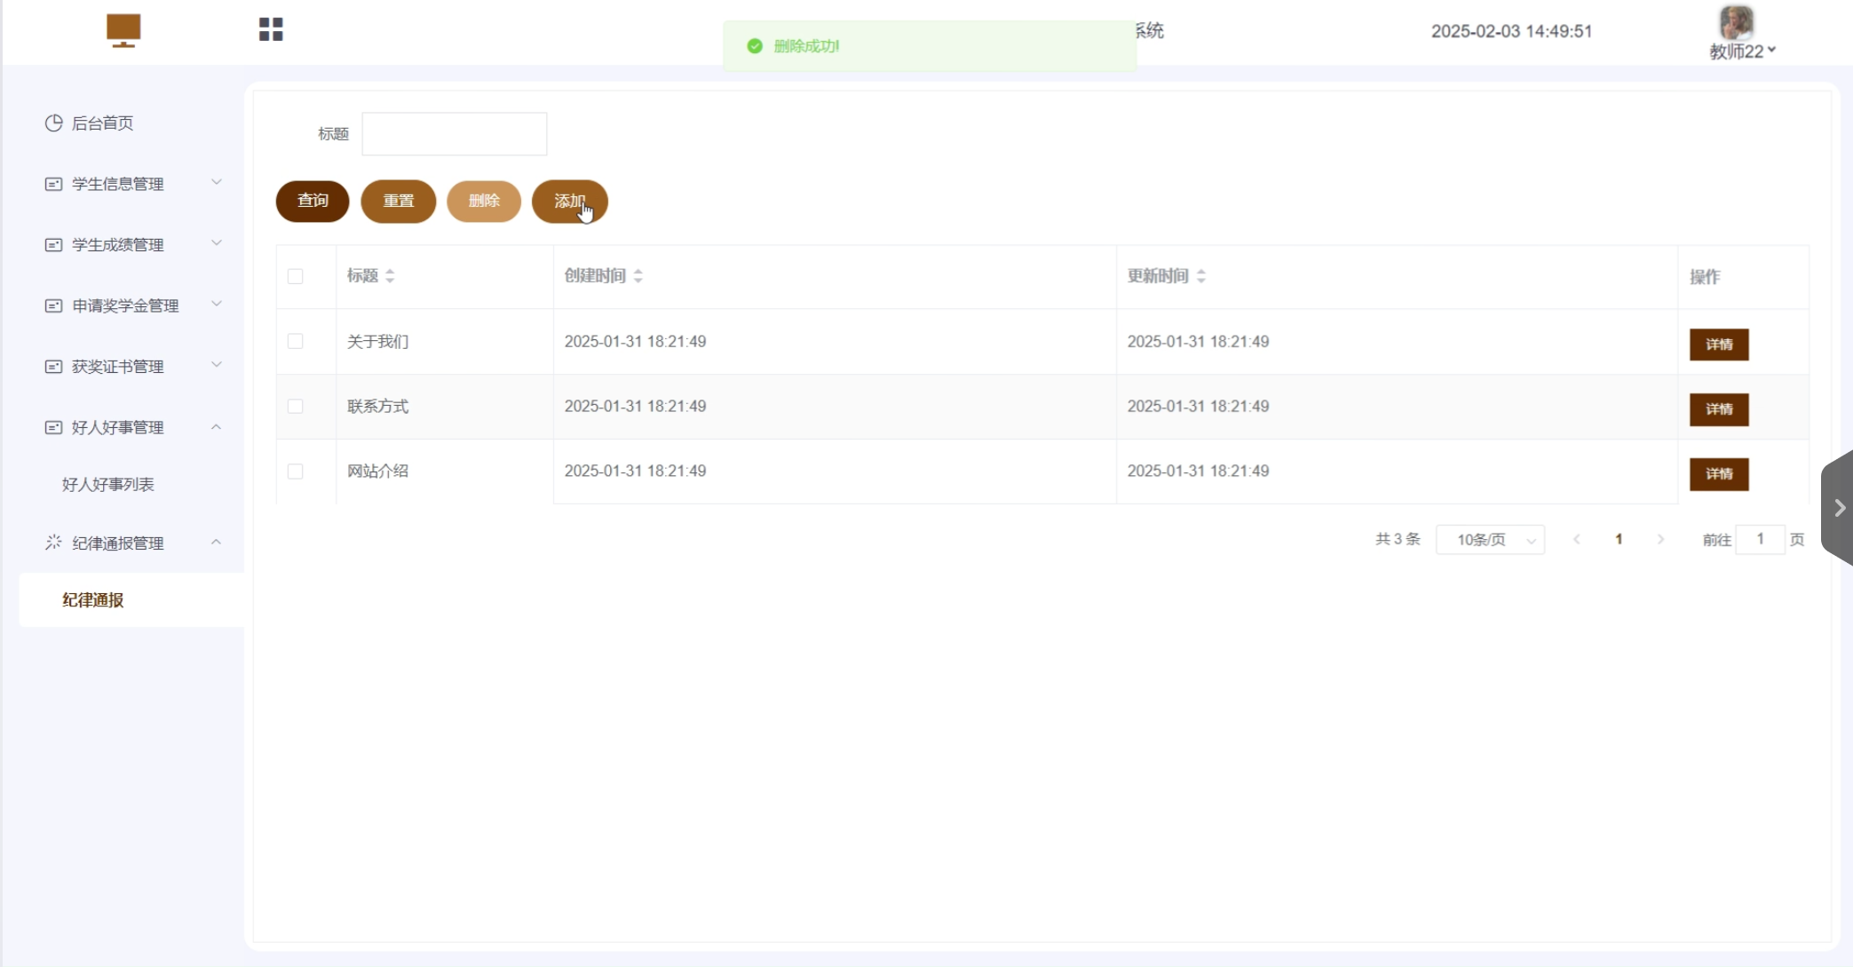Click the 更新时间 column sort arrows
This screenshot has height=967, width=1853.
click(1200, 276)
